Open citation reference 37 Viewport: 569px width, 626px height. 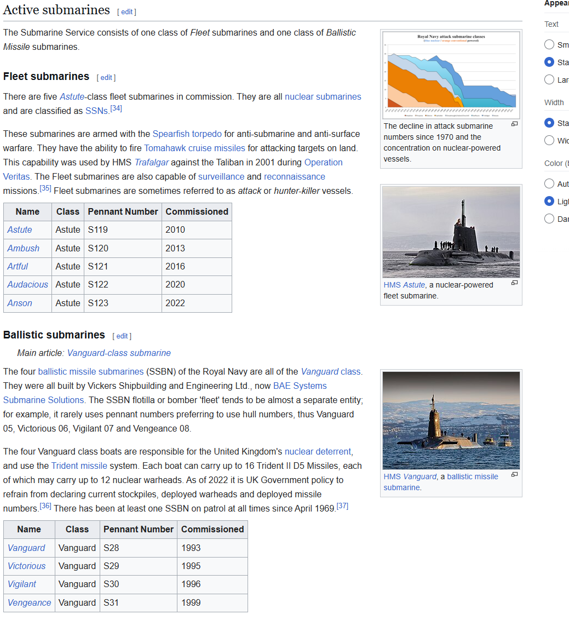pos(342,506)
